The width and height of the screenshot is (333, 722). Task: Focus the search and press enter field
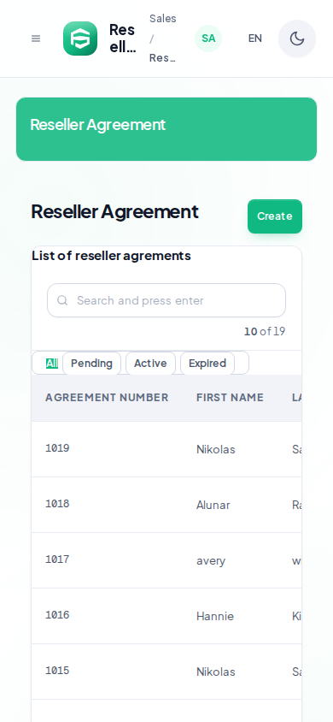[166, 300]
